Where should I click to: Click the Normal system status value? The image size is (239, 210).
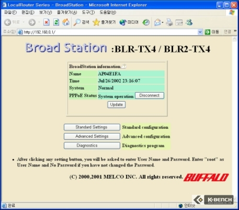coord(106,88)
